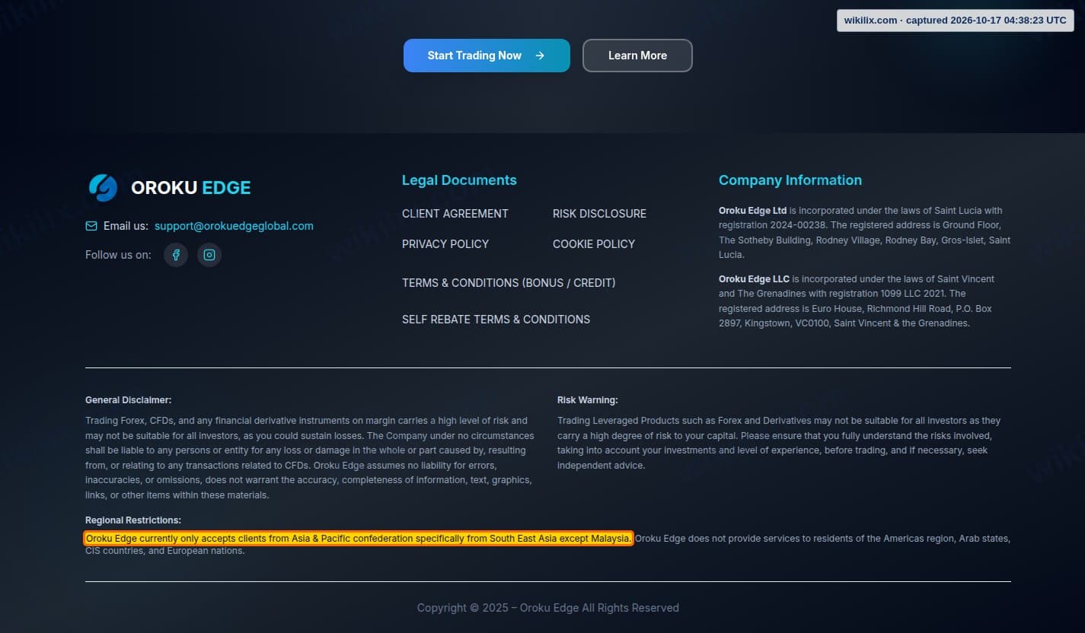
Task: Click the support@orokuedgeglobal.com email link
Action: point(234,226)
